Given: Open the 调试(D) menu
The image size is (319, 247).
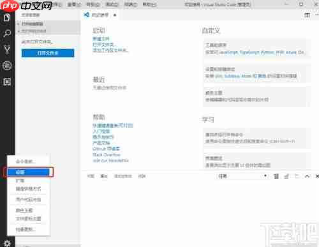Looking at the screenshot, I should [112, 4].
